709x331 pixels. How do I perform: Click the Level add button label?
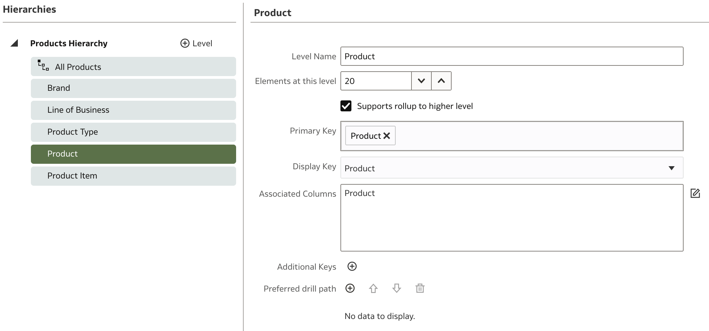tap(202, 44)
